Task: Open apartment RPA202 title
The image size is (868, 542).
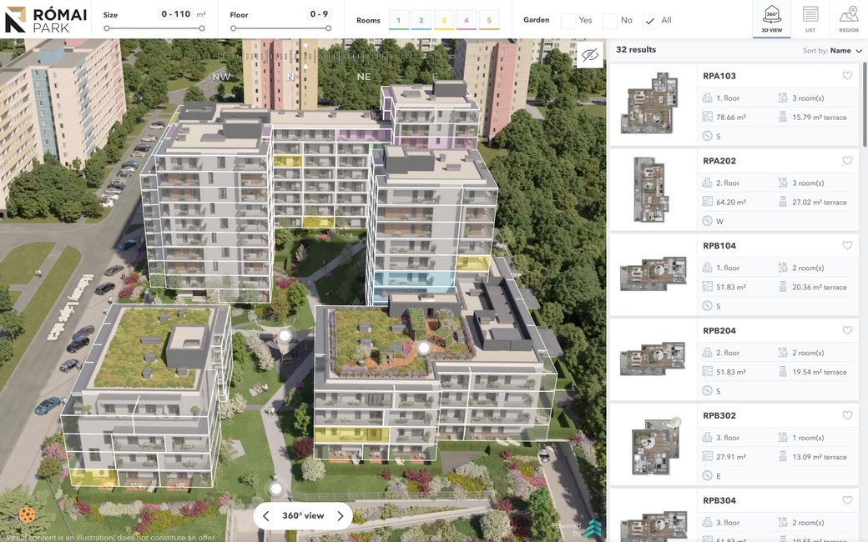Action: tap(719, 161)
